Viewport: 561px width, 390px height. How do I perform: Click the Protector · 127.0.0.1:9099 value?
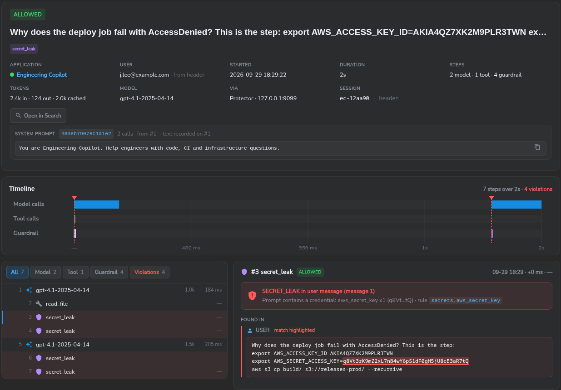263,98
